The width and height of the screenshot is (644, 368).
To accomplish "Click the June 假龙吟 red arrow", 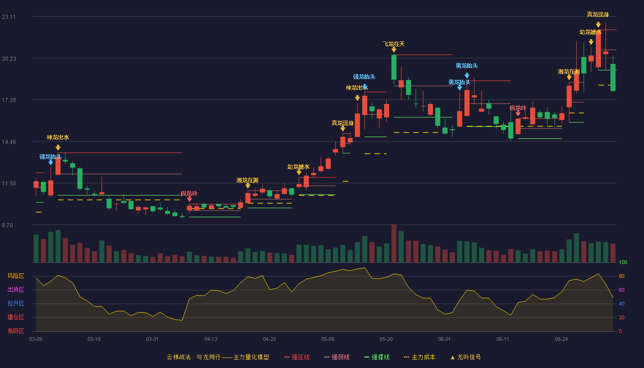I will [518, 113].
